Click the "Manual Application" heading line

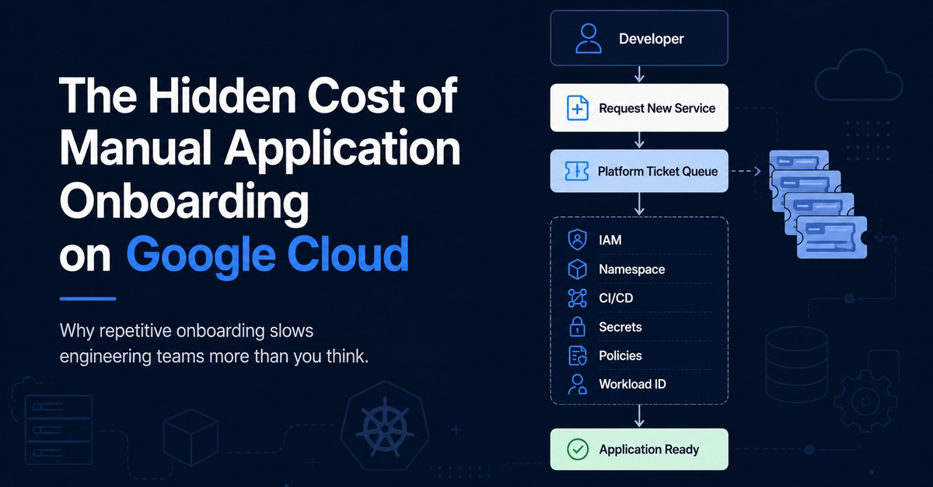click(x=260, y=148)
